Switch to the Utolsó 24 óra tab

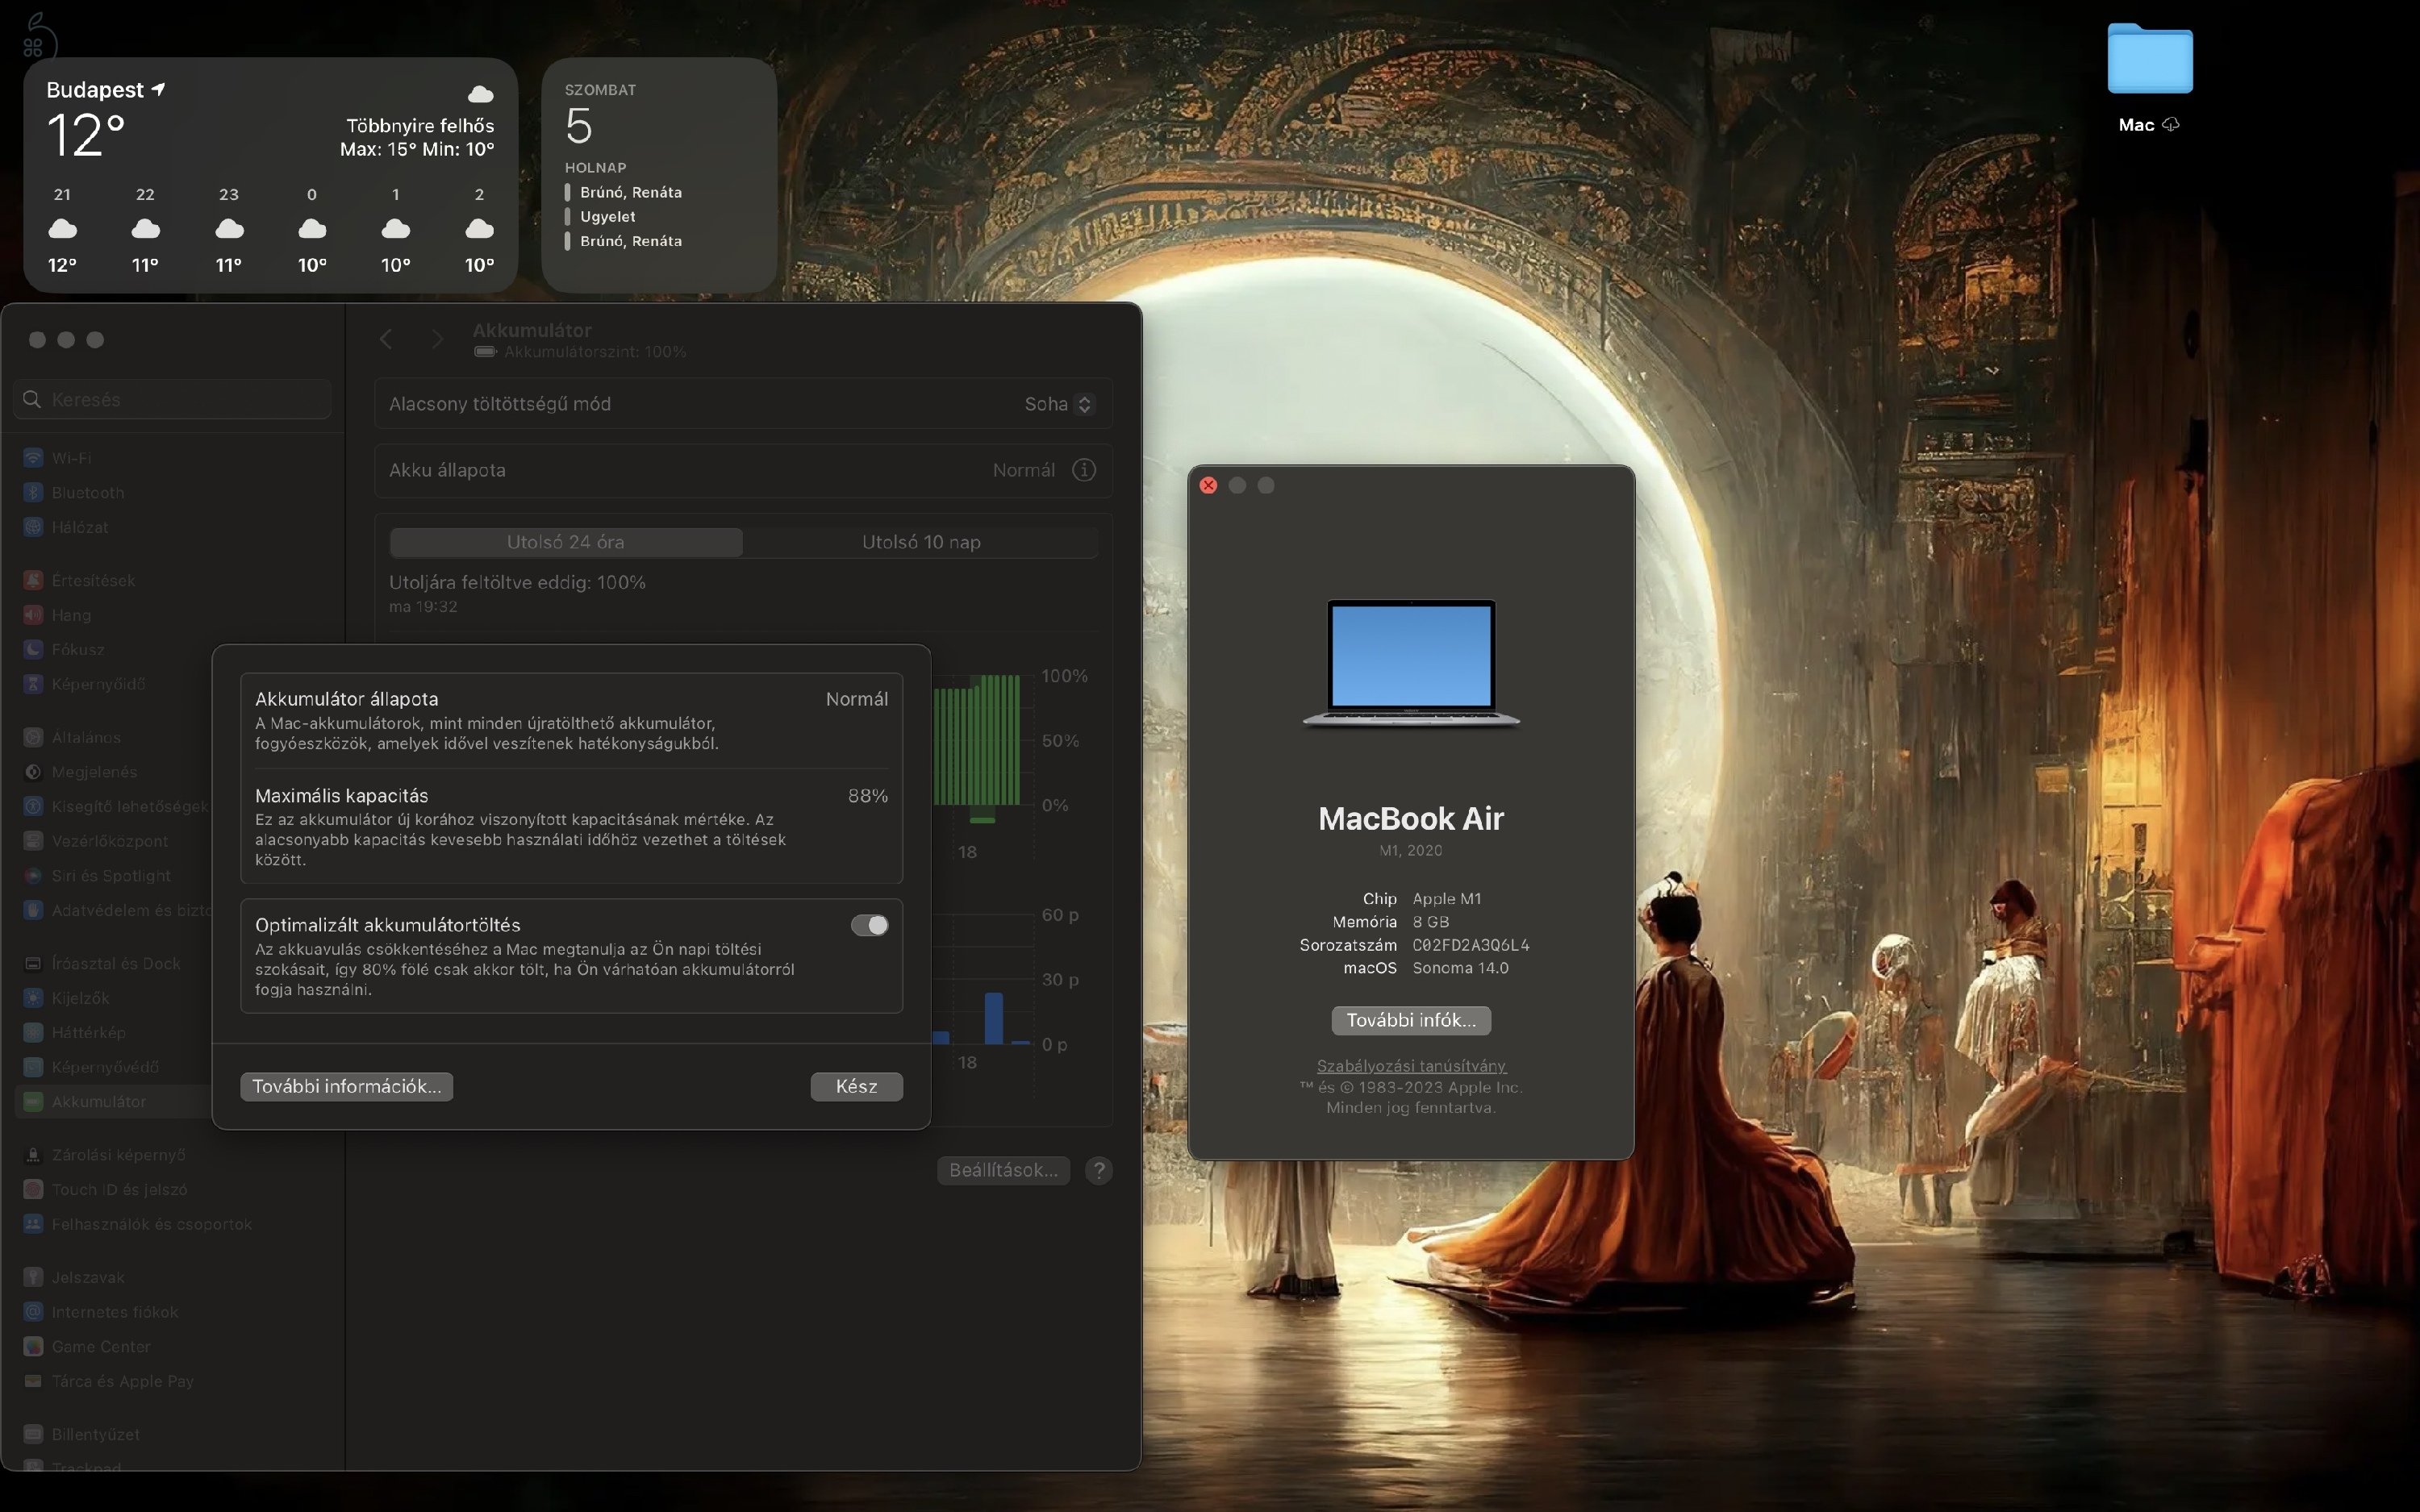(x=566, y=542)
